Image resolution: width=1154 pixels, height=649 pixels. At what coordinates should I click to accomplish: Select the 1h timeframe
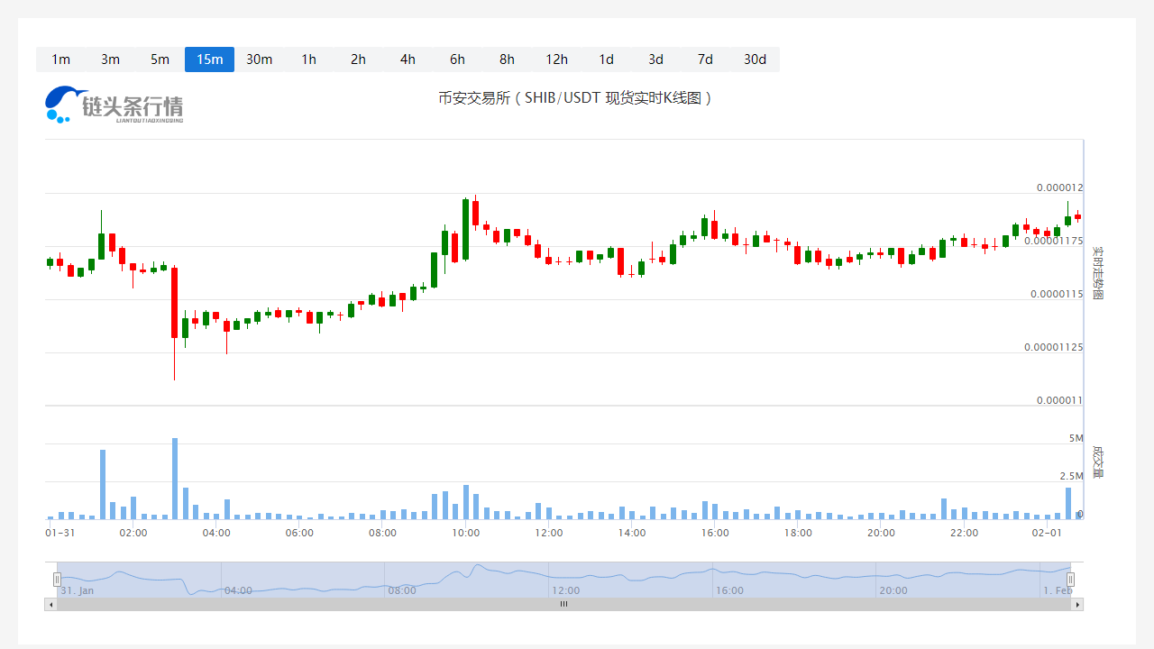308,59
